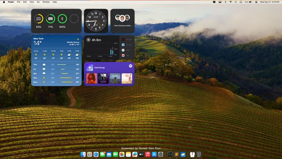Open Photos app in the Dock
Viewport: 282px width, 159px height.
tap(122, 154)
